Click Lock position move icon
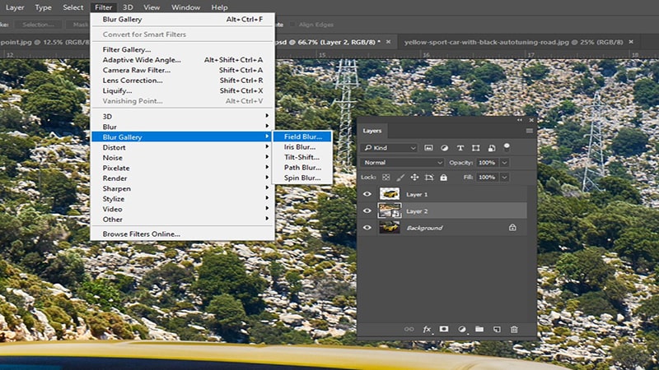 [x=414, y=178]
